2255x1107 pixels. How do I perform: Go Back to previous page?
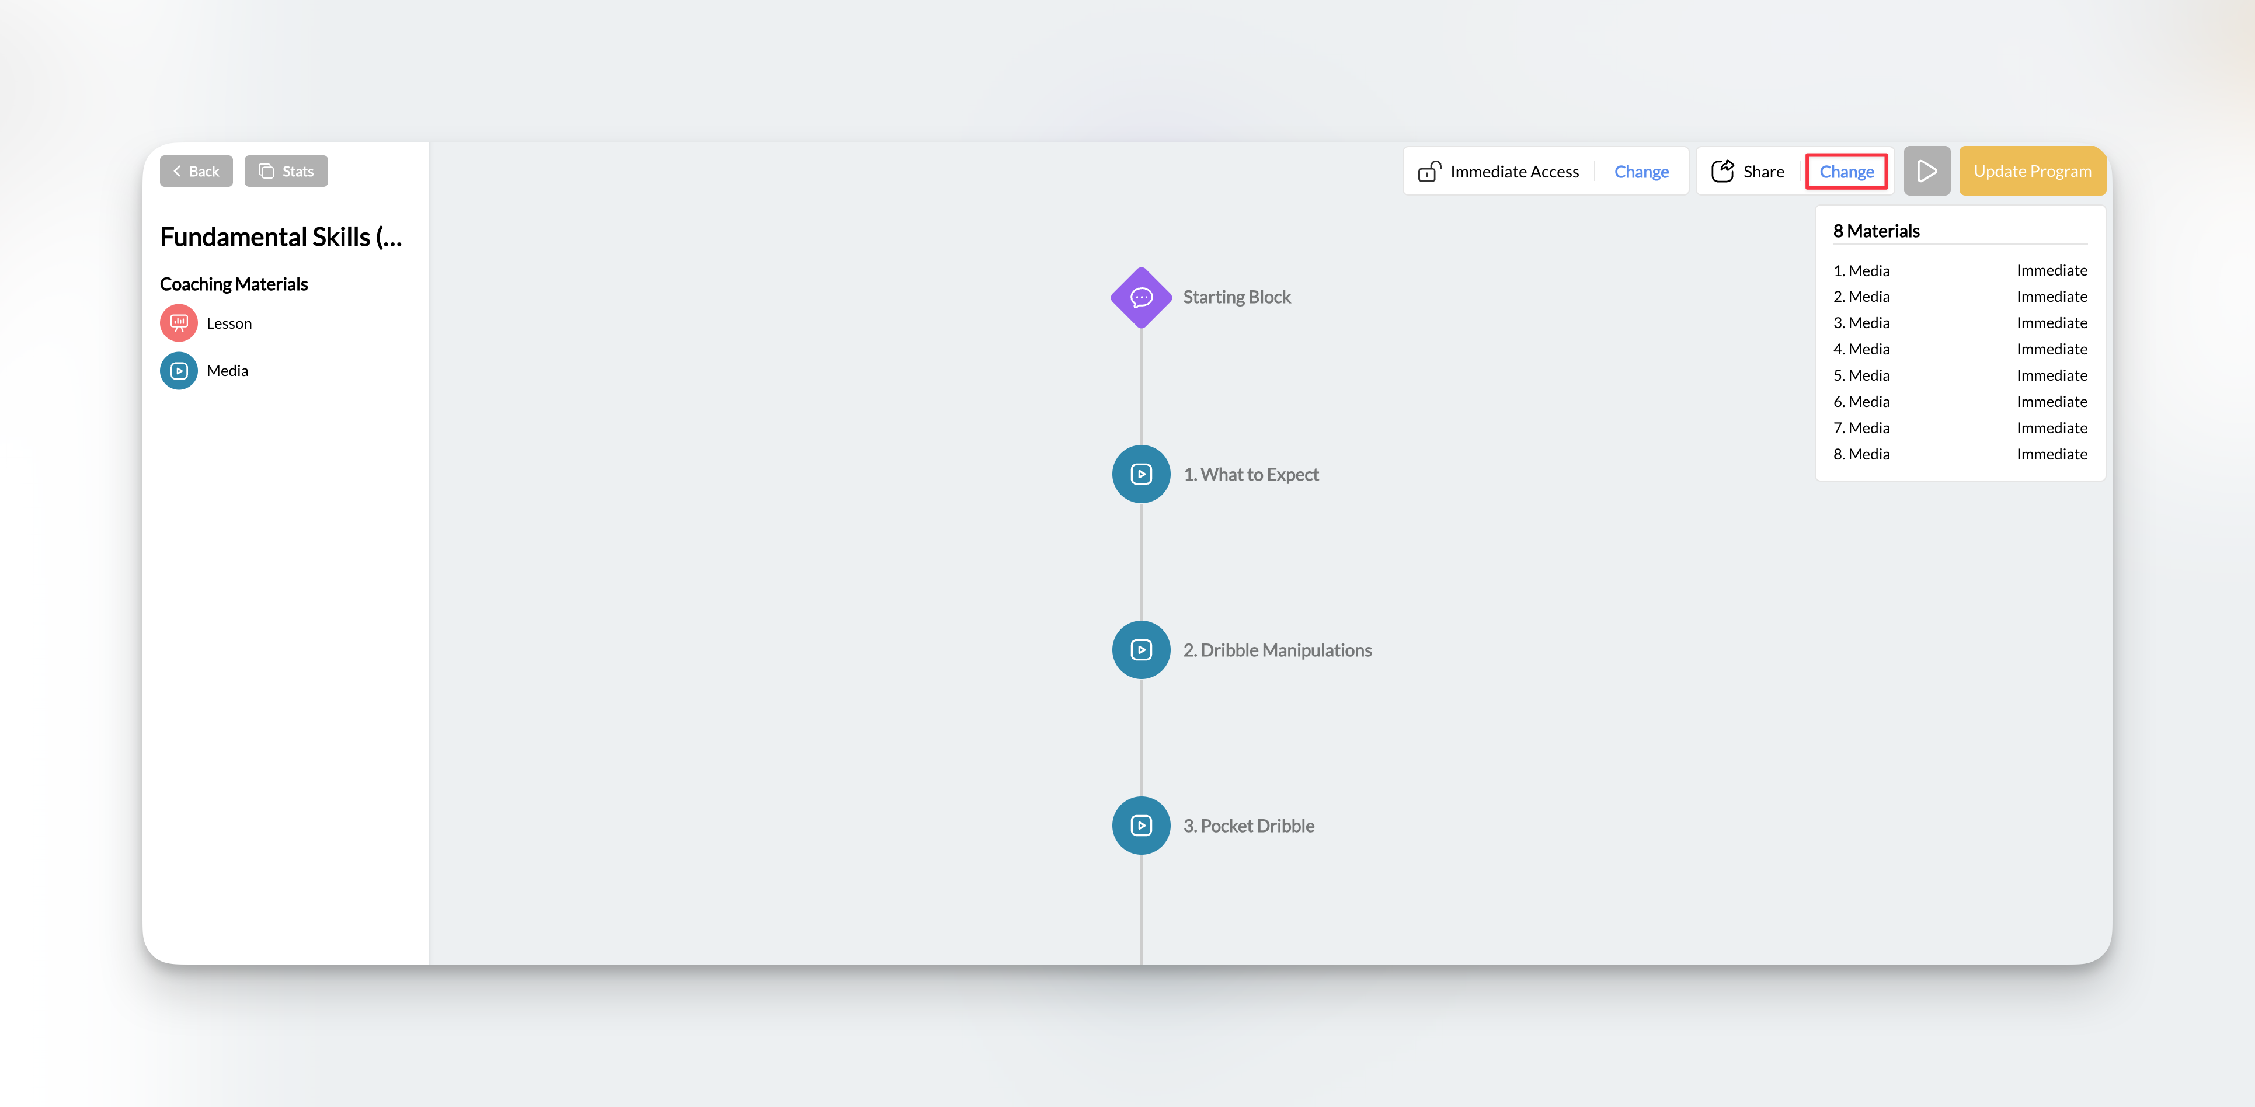(x=196, y=172)
